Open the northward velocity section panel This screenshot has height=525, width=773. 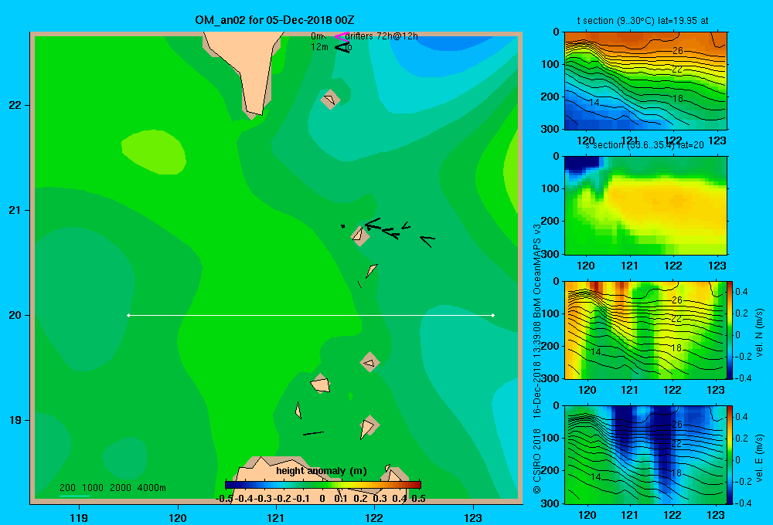(645, 330)
